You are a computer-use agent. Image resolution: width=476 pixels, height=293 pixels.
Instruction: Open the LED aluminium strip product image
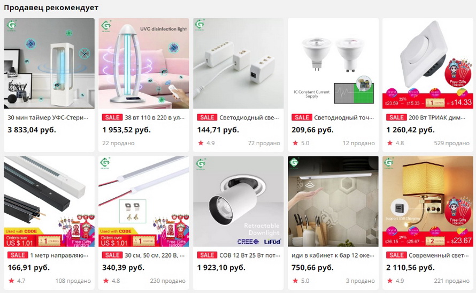point(143,201)
